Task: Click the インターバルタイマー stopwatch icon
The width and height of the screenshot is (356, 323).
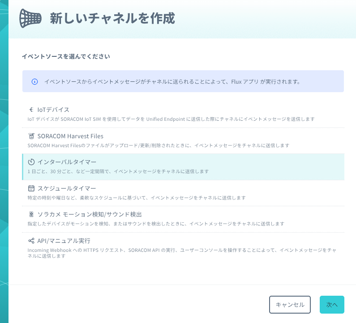Action: click(x=31, y=162)
